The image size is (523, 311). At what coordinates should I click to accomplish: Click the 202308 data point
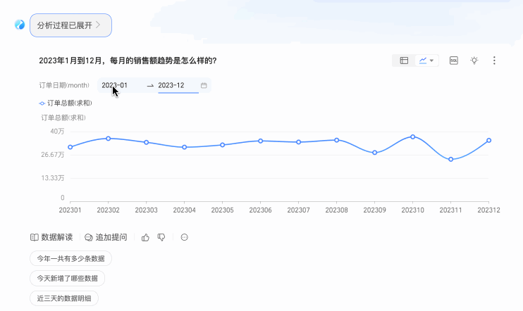point(336,140)
